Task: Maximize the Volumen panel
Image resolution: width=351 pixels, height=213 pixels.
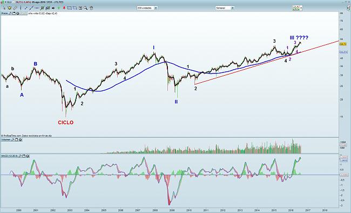Action: [16, 139]
